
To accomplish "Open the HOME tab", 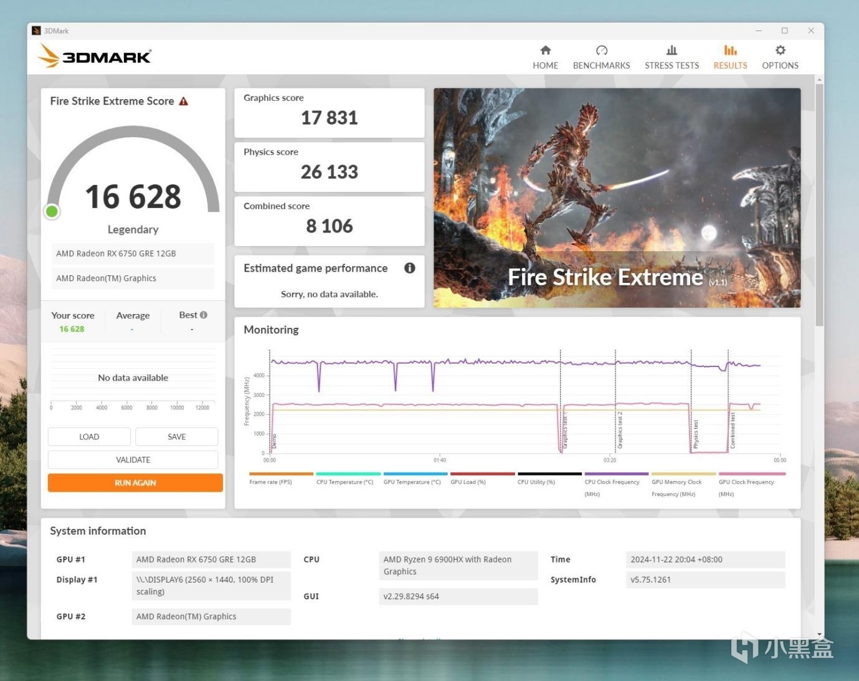I will click(x=545, y=57).
